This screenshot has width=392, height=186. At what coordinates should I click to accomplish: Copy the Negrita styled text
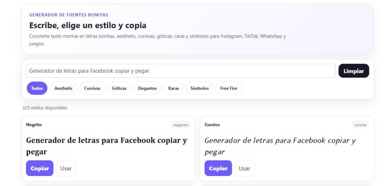click(40, 168)
